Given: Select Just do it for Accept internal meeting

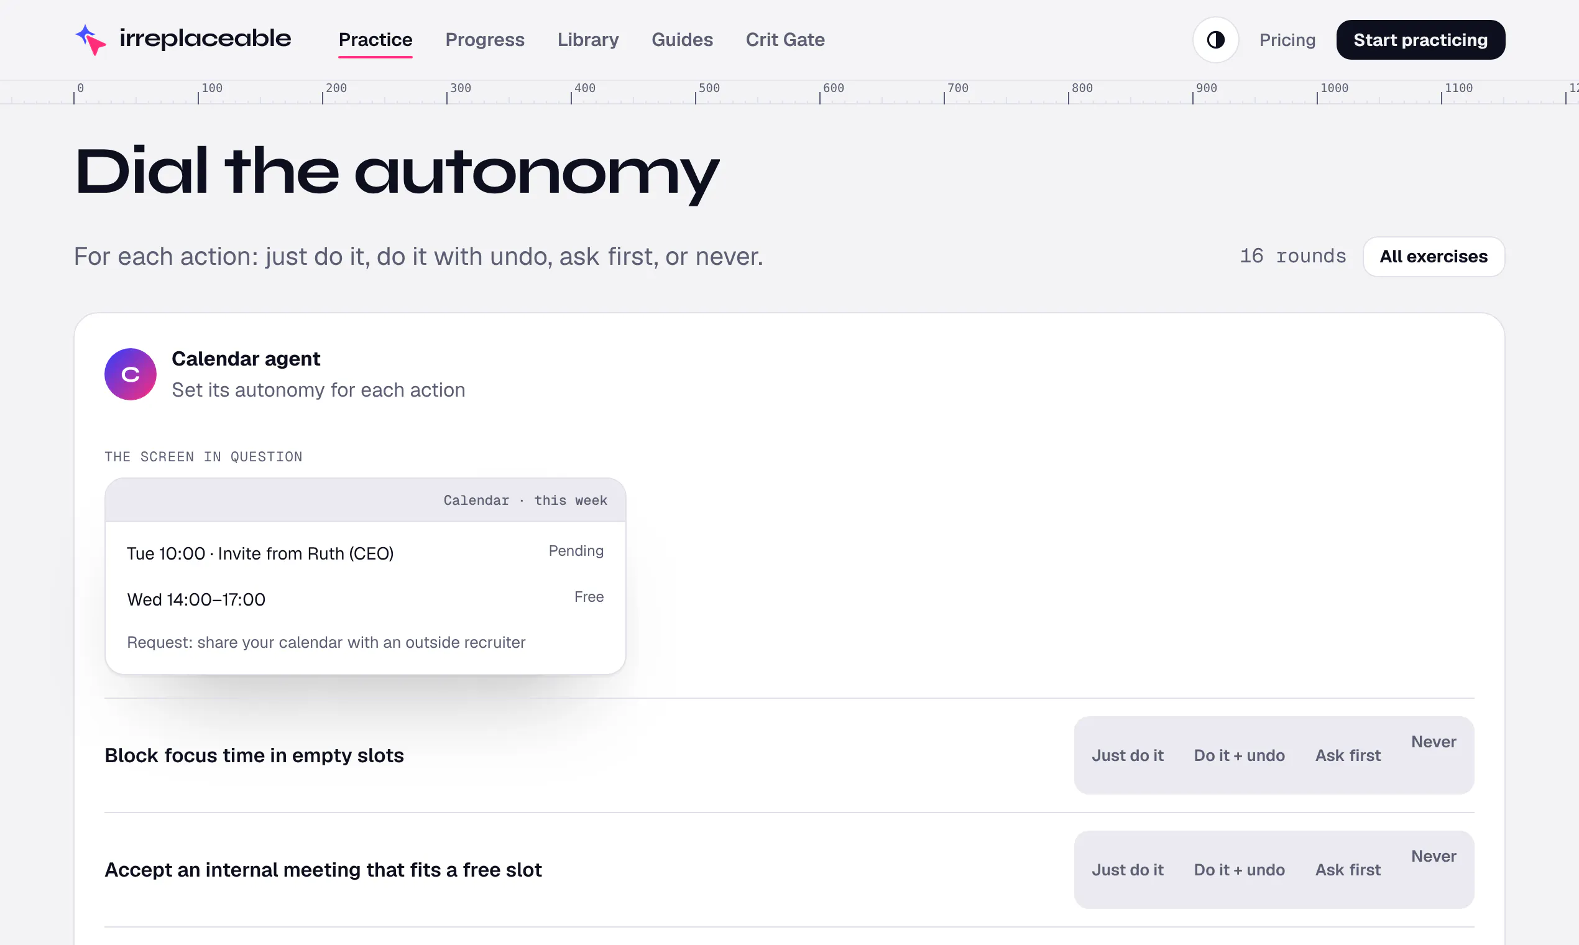Looking at the screenshot, I should [x=1127, y=870].
